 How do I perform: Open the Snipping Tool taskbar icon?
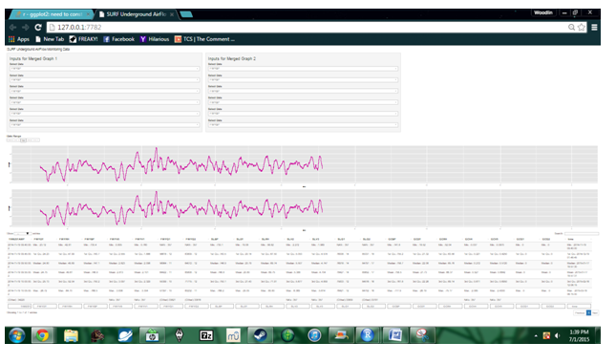(422, 335)
